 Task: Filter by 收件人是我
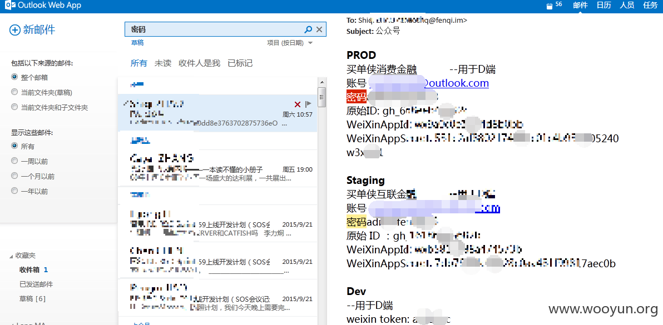[199, 63]
